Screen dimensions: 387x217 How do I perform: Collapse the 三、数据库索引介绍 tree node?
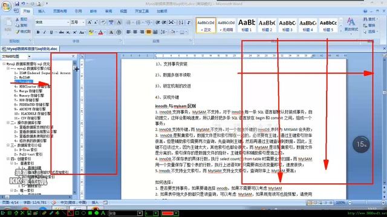tap(8, 145)
